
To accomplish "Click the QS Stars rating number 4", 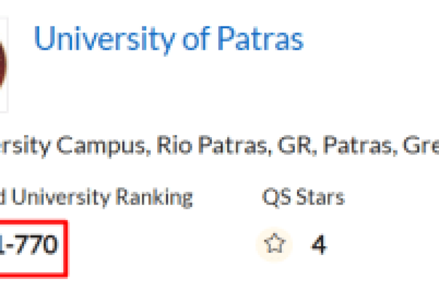I will [x=318, y=245].
